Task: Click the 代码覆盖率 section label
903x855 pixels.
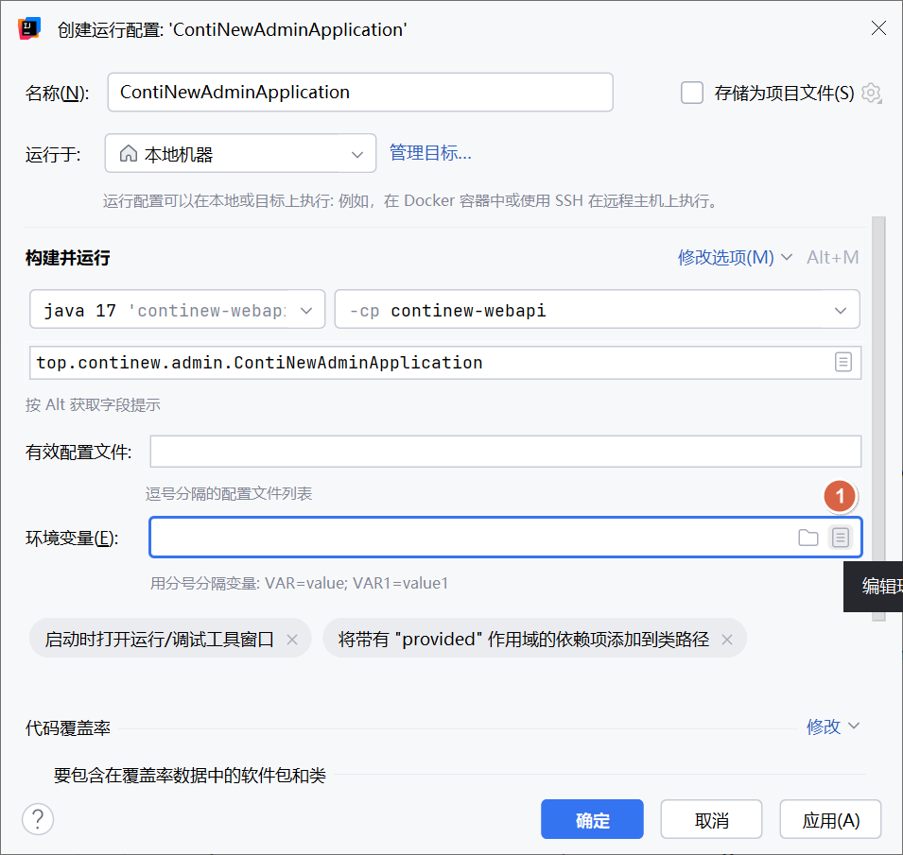Action: 67,727
